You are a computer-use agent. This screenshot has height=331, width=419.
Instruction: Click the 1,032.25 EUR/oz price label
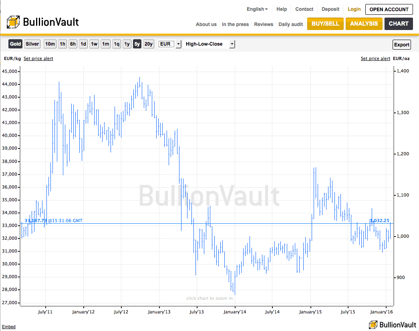click(x=380, y=221)
